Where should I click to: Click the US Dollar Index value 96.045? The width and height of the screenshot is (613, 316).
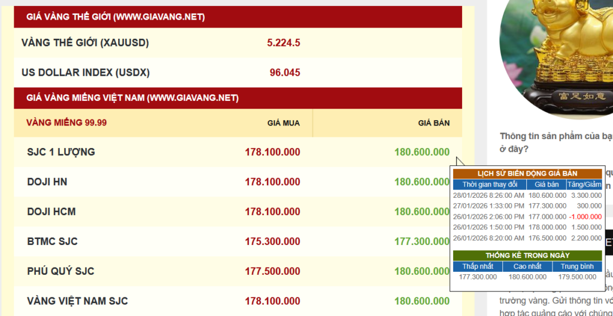coord(285,73)
